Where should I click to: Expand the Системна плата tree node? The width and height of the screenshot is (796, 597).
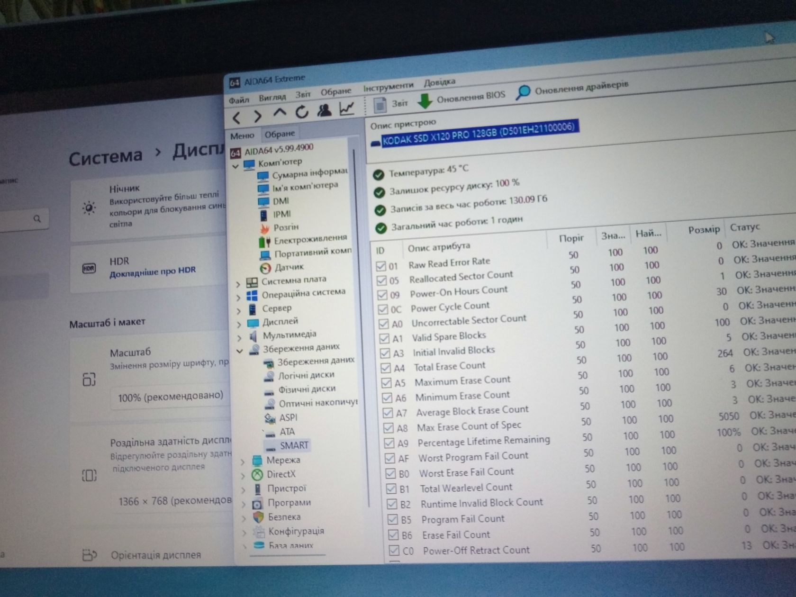[x=238, y=284]
